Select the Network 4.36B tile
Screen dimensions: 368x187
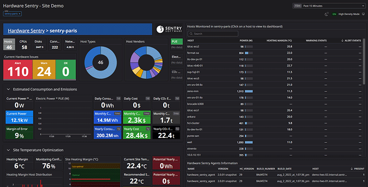click(x=70, y=45)
